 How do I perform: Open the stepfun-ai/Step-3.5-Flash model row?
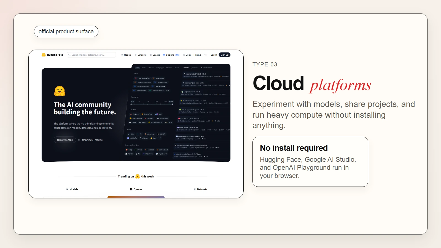pyautogui.click(x=201, y=155)
